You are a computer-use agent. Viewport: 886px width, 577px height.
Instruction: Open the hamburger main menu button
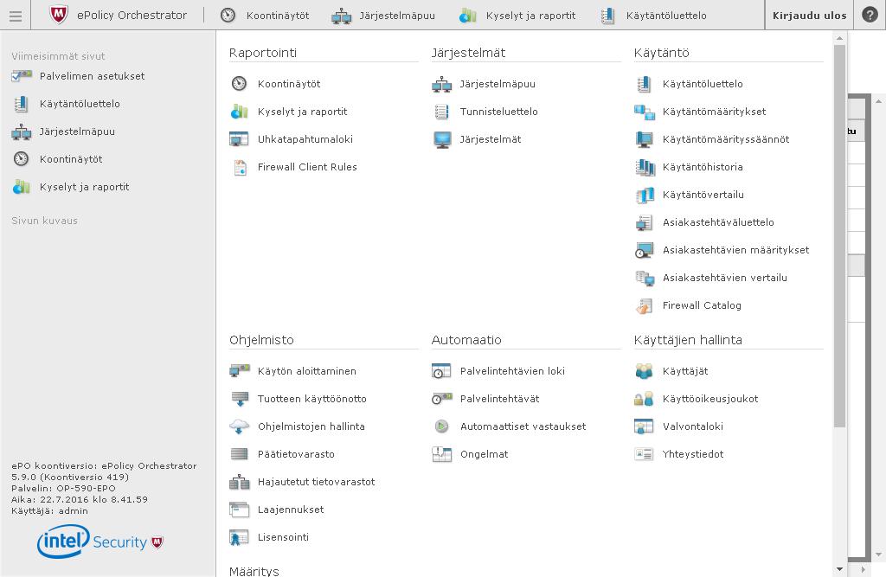[16, 16]
